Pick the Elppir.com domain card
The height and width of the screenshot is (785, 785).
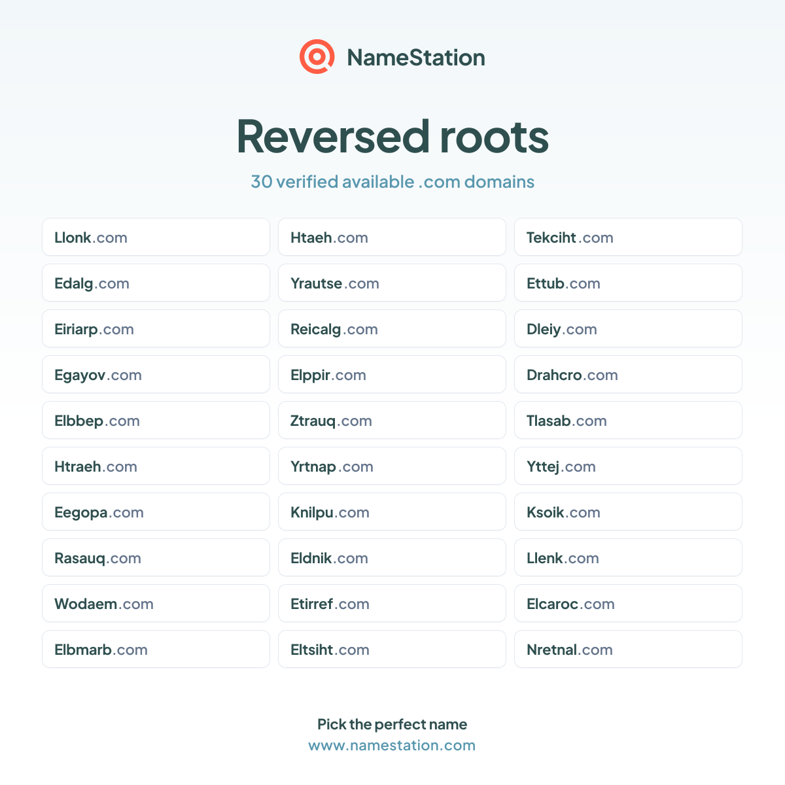(392, 374)
